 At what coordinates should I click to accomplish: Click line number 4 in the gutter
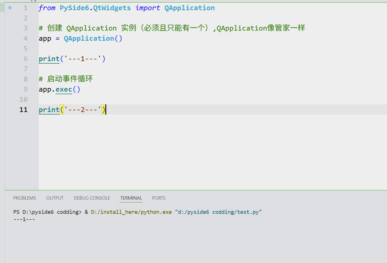[x=25, y=38]
